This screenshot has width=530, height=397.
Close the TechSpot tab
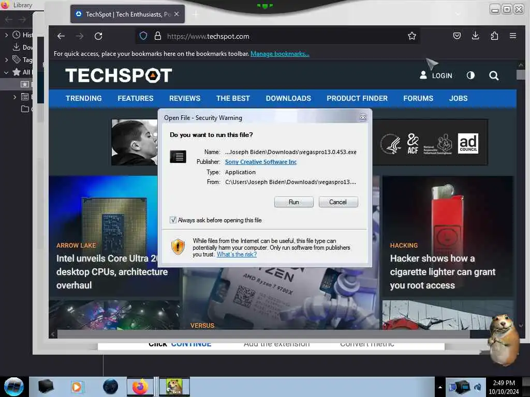point(176,14)
